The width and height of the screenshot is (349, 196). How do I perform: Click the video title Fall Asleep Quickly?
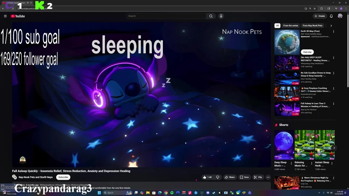[71, 171]
